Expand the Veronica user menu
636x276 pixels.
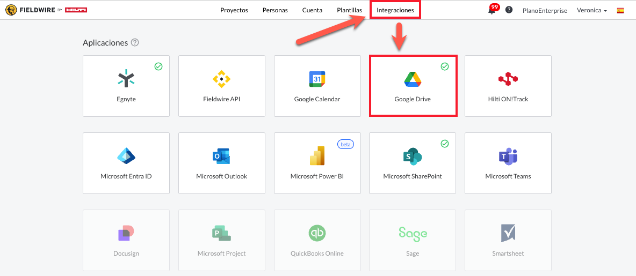pos(592,11)
